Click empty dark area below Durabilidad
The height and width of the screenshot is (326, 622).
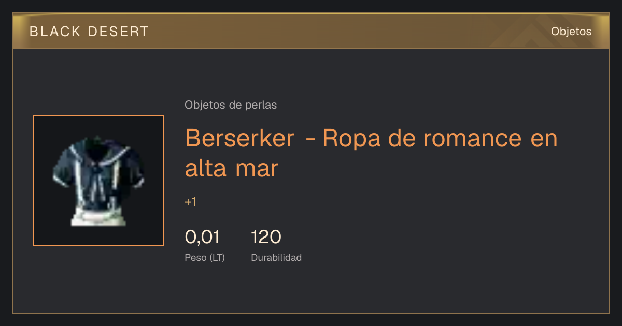tap(311, 289)
